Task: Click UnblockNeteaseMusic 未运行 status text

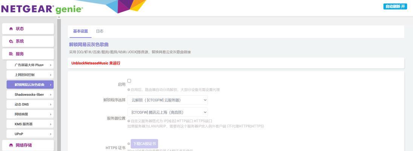Action: point(96,63)
